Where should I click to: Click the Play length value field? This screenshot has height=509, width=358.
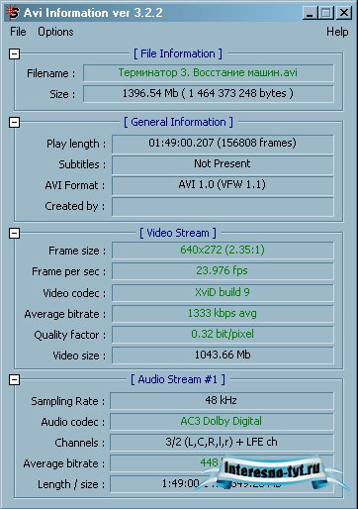(x=223, y=144)
